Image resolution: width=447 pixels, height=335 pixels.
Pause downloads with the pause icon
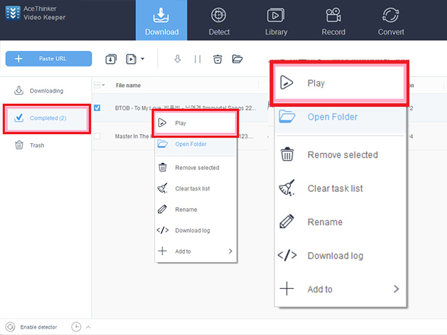(197, 59)
